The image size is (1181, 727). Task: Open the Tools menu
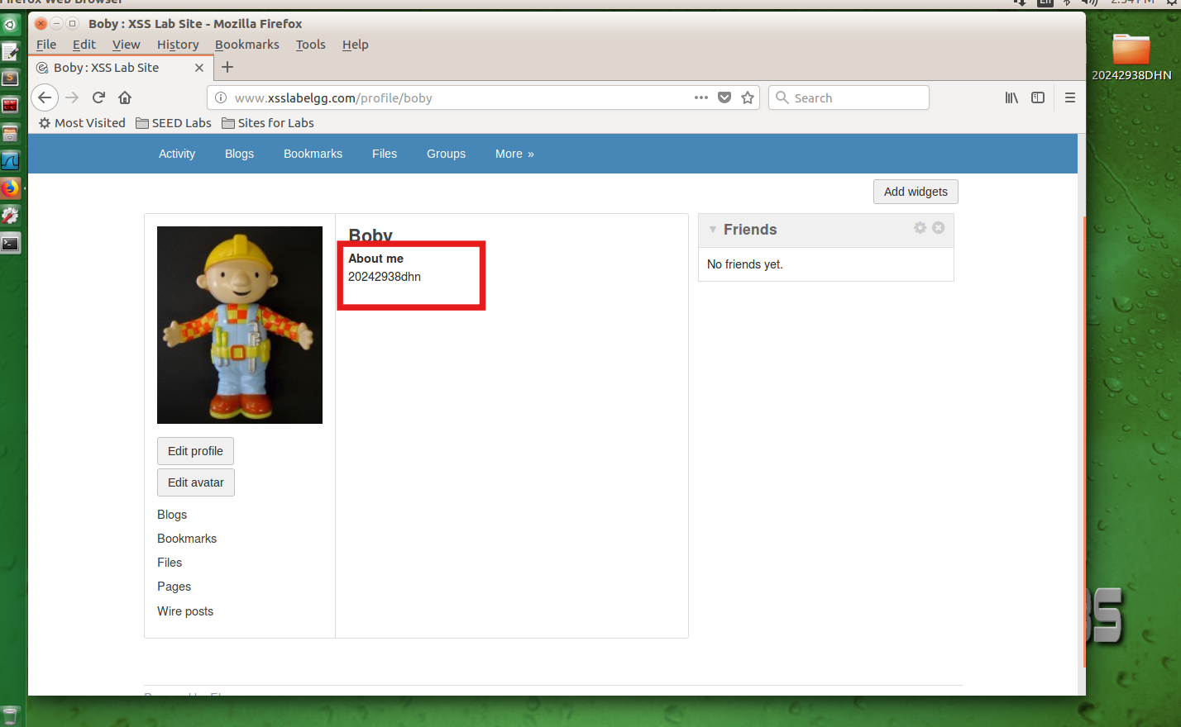point(311,45)
